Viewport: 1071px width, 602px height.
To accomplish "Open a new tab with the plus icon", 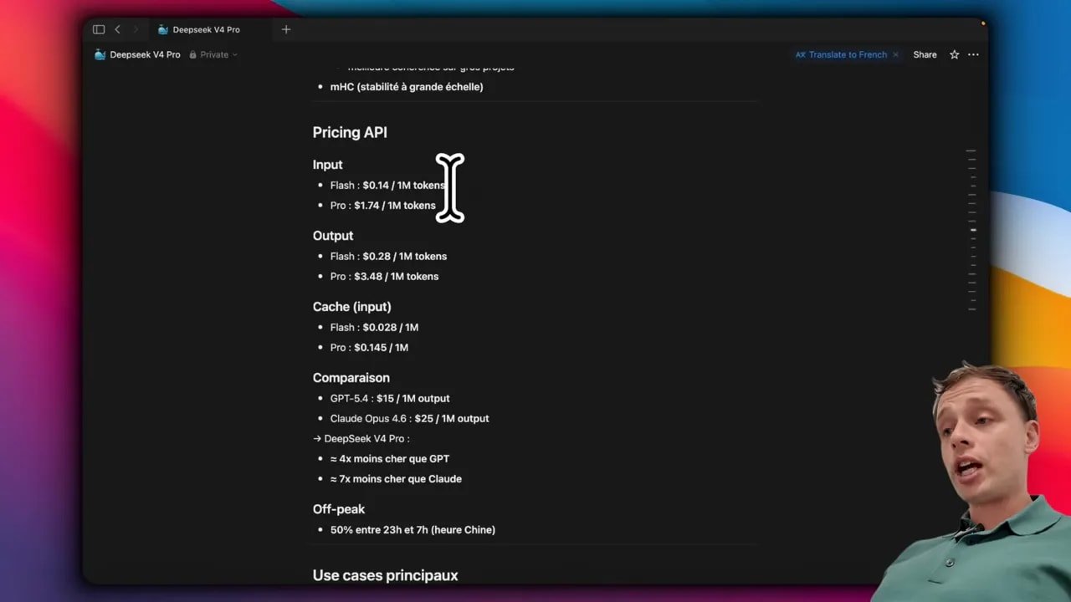I will tap(286, 29).
